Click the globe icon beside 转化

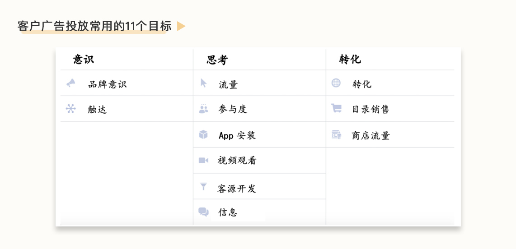point(336,83)
